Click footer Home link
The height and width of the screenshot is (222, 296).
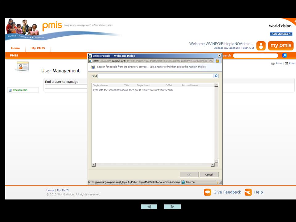point(50,190)
